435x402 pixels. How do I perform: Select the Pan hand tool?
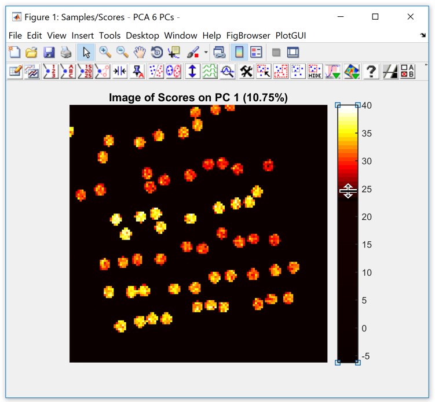(x=140, y=53)
